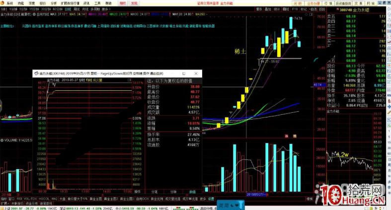The height and width of the screenshot is (210, 391).
Task: Open the 工具 menu
Action: [x=97, y=3]
